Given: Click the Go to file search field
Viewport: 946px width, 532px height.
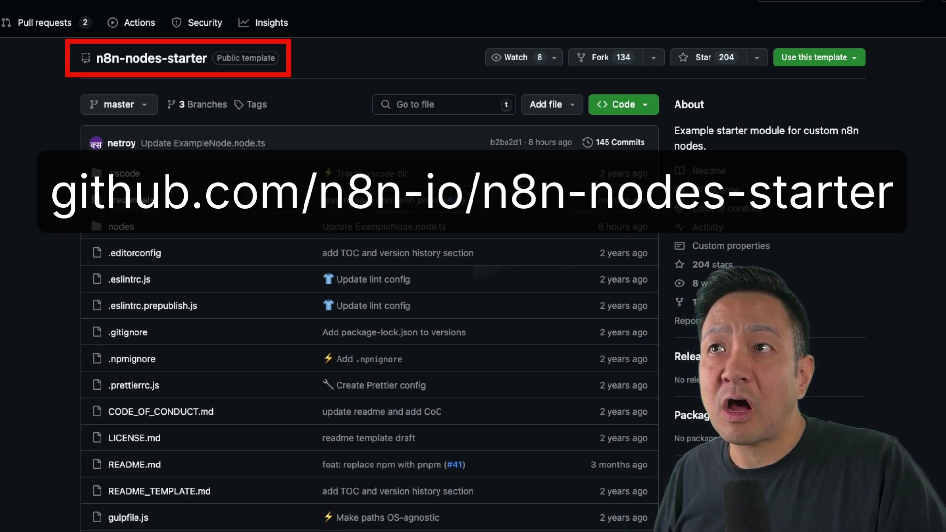Looking at the screenshot, I should [x=444, y=104].
